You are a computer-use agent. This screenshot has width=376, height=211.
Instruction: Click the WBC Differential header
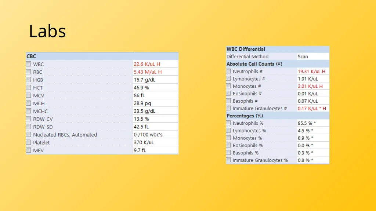(278, 49)
